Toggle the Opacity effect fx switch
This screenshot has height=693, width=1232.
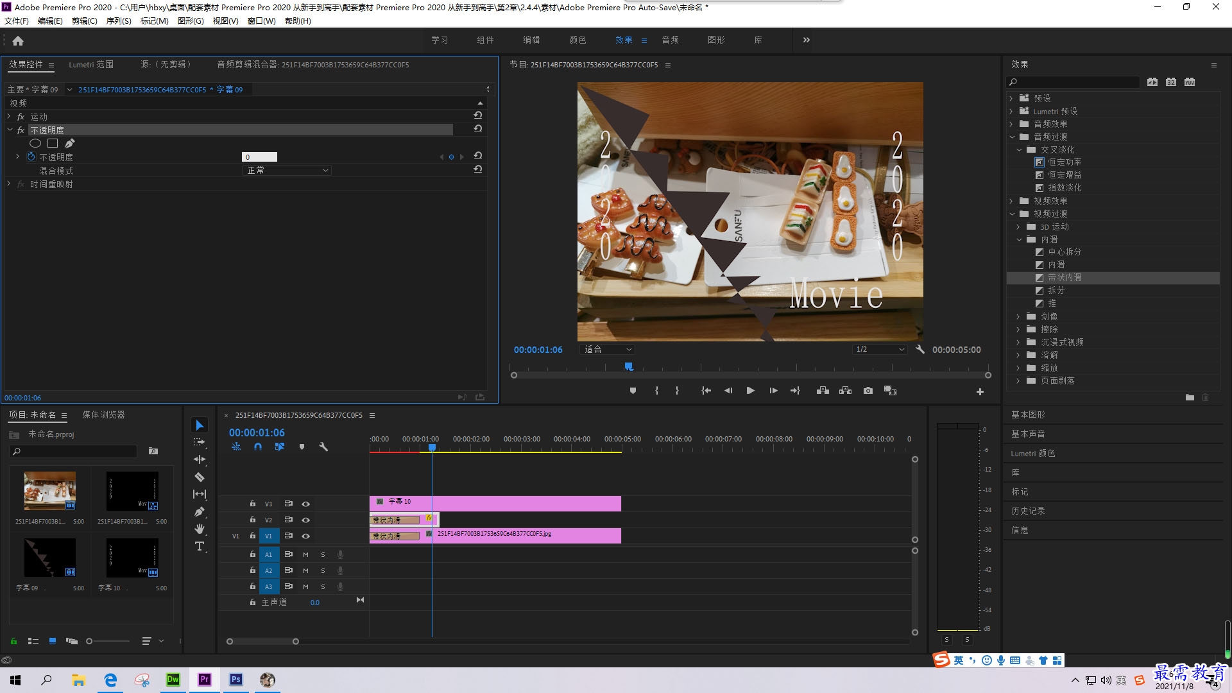pyautogui.click(x=21, y=130)
